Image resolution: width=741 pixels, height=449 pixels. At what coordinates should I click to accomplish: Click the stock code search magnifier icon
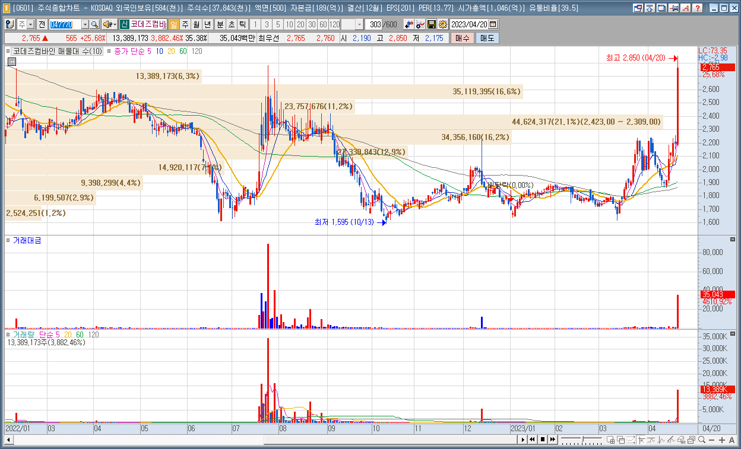[94, 24]
